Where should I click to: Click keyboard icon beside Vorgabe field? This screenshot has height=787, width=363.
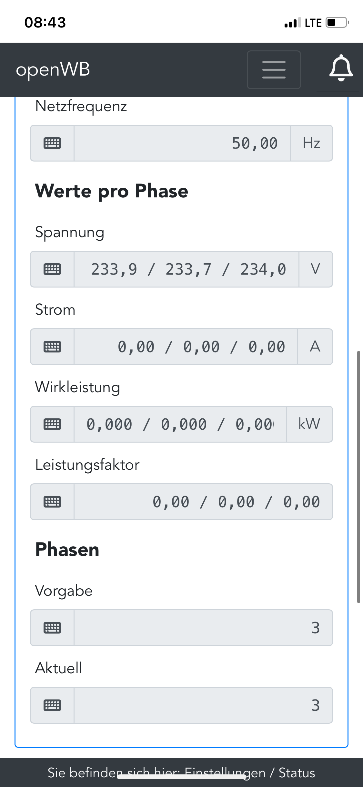(x=52, y=628)
